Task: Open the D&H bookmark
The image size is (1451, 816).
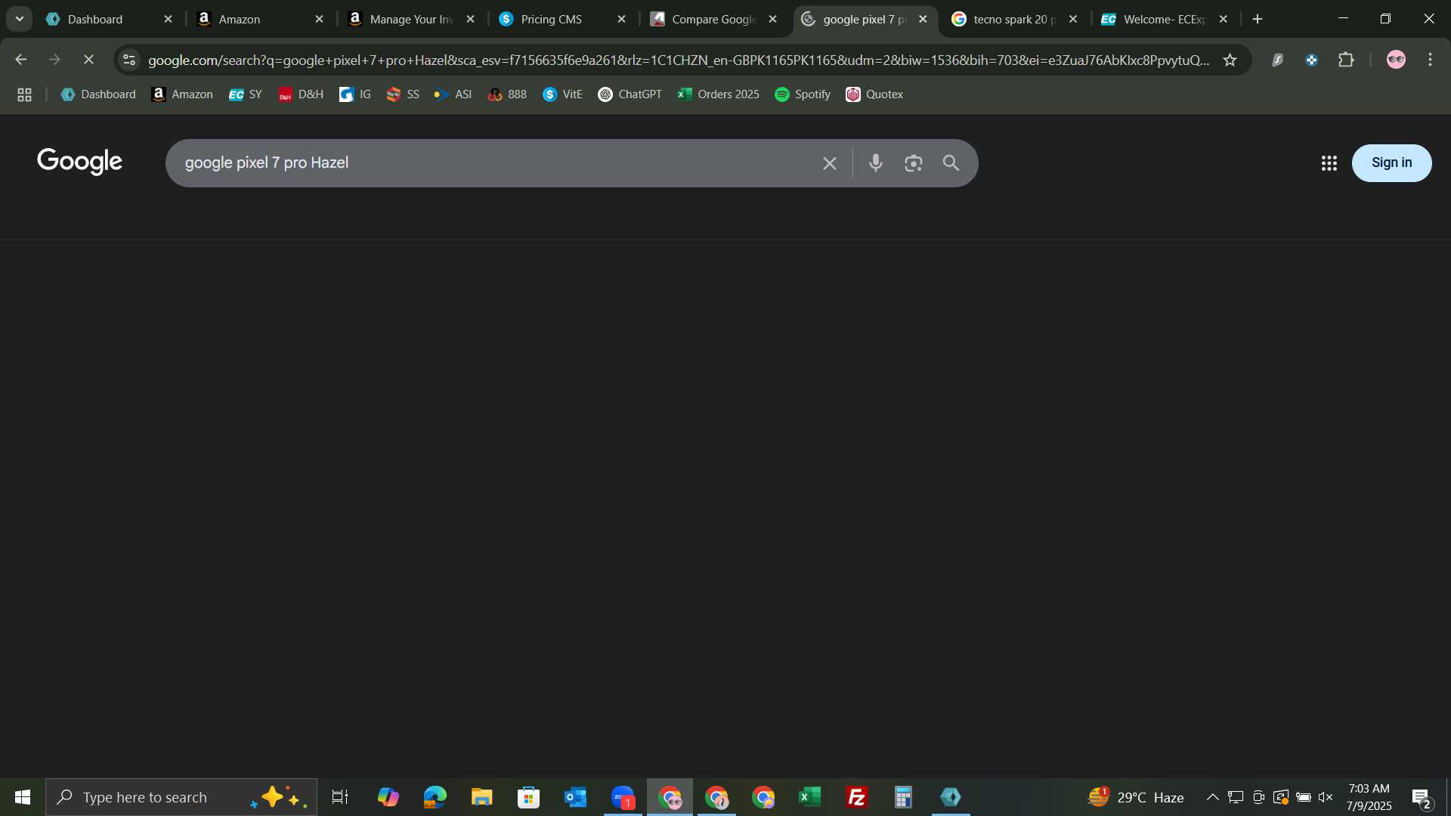Action: point(301,94)
